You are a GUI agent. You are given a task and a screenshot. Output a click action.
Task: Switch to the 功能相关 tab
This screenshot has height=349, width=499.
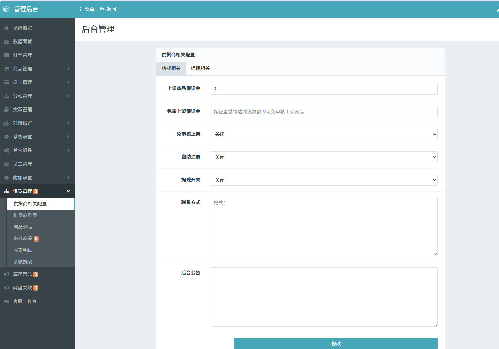(x=171, y=68)
